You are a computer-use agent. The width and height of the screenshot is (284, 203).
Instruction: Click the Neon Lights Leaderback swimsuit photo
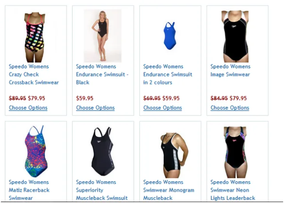pyautogui.click(x=236, y=152)
